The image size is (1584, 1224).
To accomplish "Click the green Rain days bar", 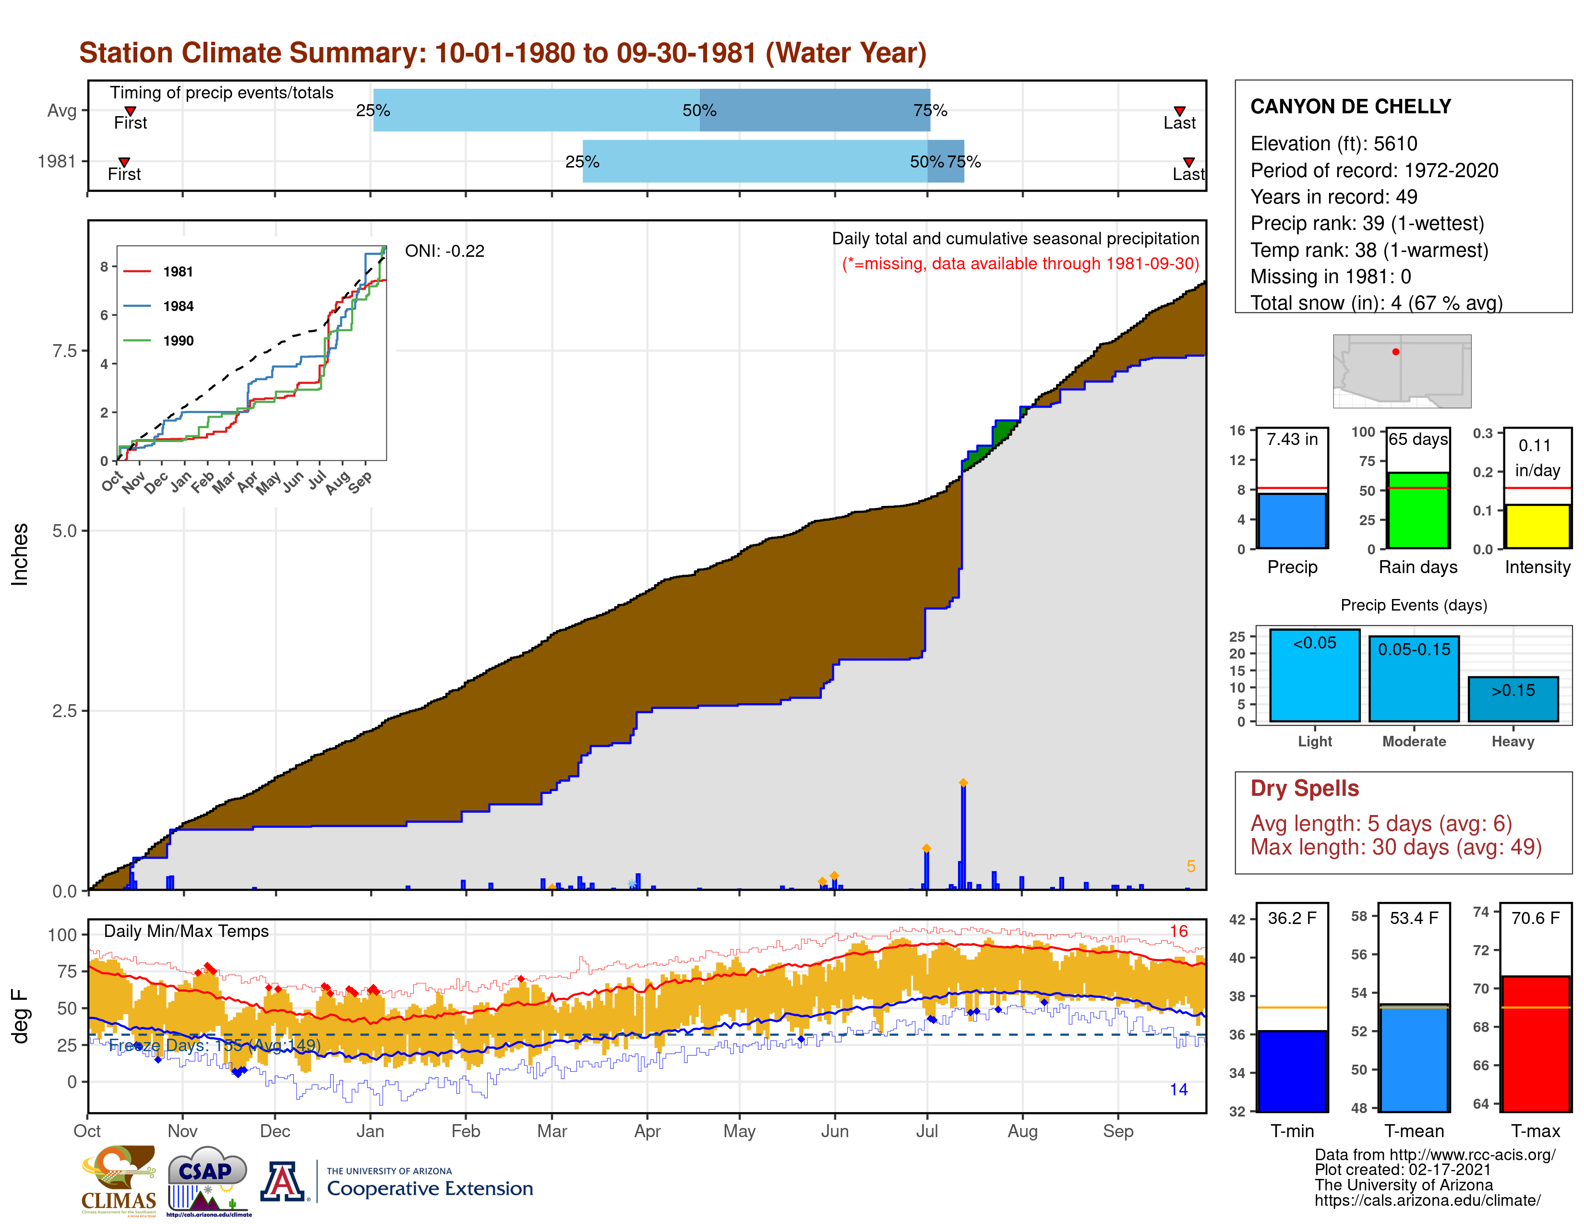I will [x=1418, y=511].
